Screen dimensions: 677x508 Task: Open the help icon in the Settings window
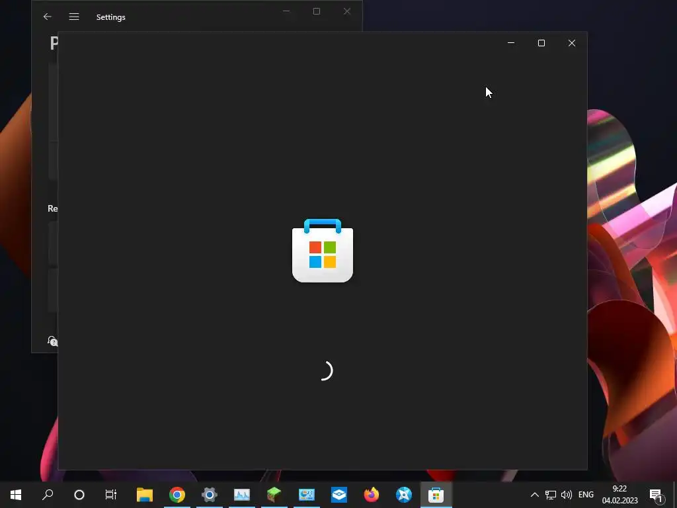(52, 341)
